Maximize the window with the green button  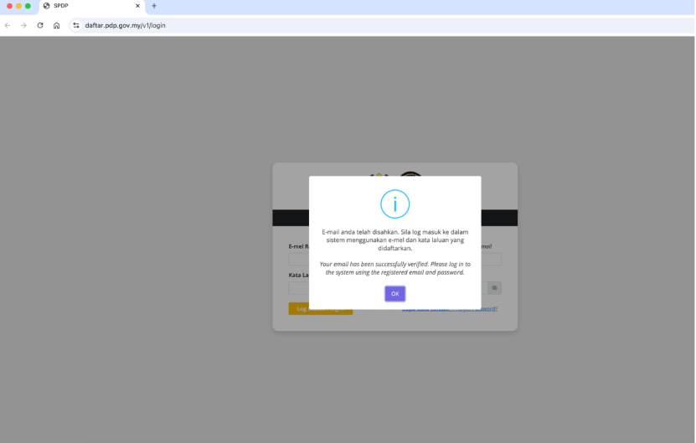(x=28, y=6)
